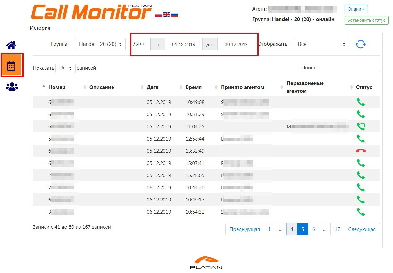Click date cell in the 12:58:44 row
The height and width of the screenshot is (273, 393).
coord(159,139)
